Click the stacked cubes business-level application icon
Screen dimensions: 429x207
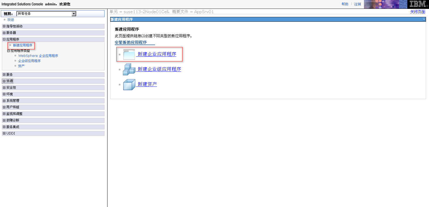point(129,70)
